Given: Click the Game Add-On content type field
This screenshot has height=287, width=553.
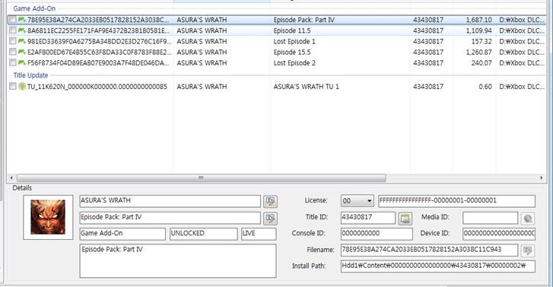Looking at the screenshot, I should click(122, 234).
